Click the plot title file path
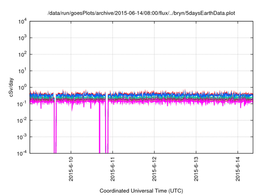Screen dimensions: 279x195 141,13
